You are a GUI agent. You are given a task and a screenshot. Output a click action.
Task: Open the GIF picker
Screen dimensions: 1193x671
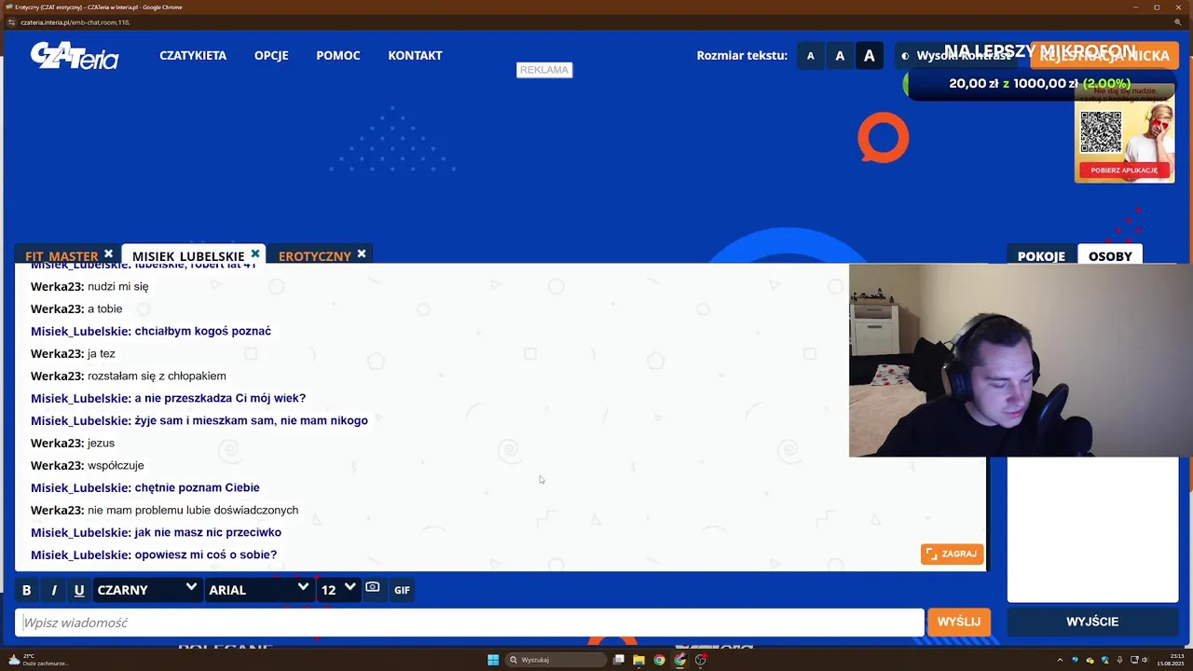tap(402, 590)
